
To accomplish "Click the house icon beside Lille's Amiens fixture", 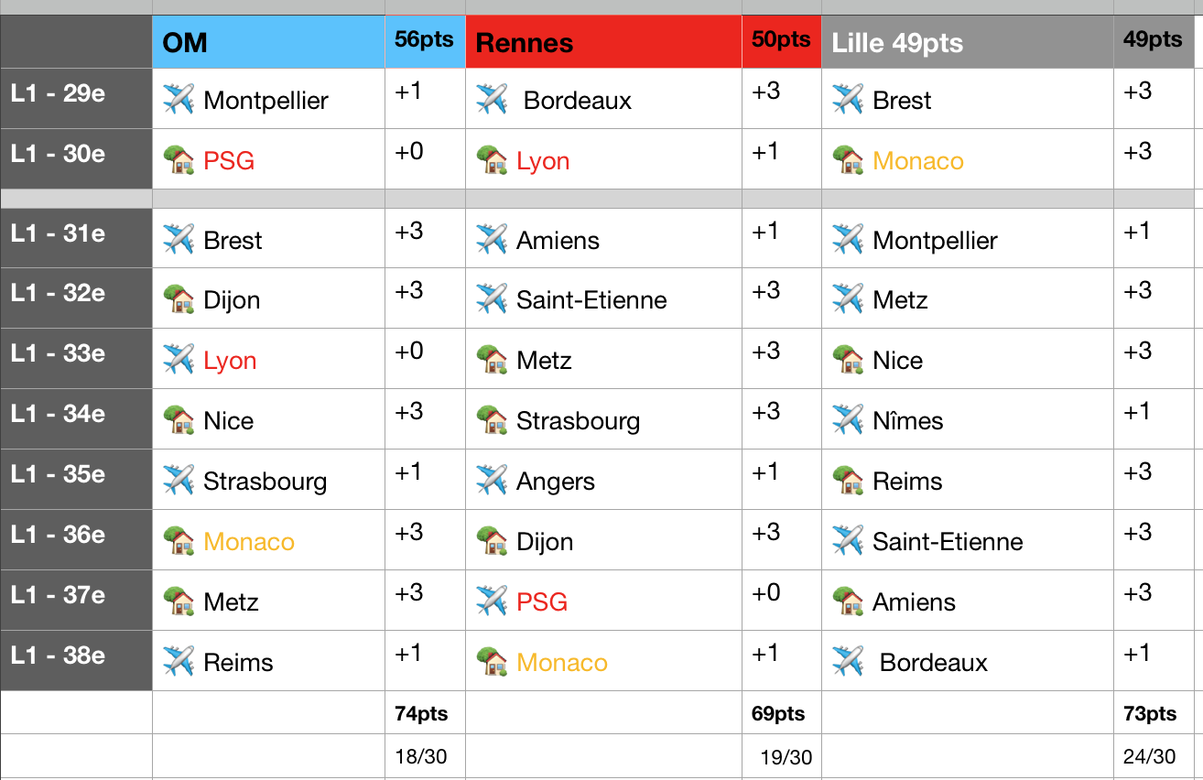I will (848, 601).
